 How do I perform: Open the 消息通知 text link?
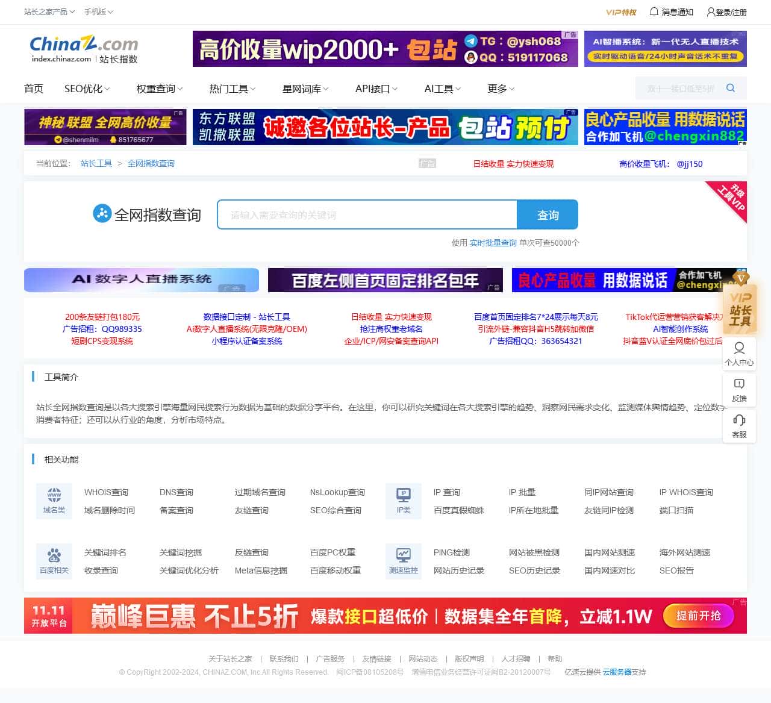pyautogui.click(x=678, y=12)
